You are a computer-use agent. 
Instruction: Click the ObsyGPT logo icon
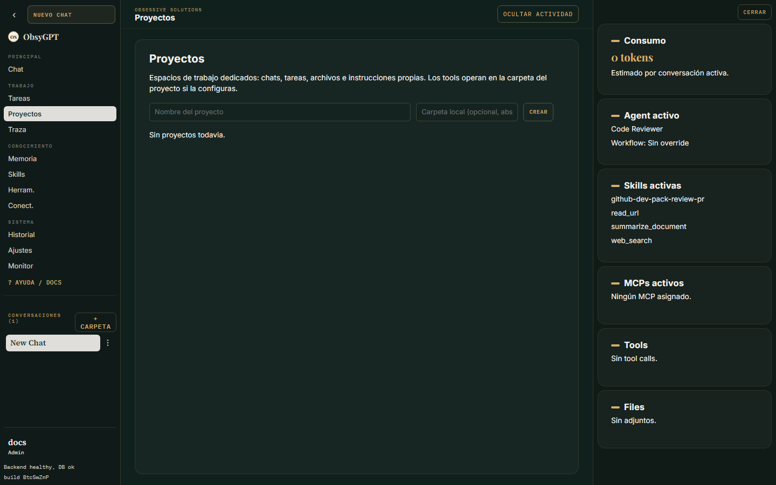[x=13, y=37]
